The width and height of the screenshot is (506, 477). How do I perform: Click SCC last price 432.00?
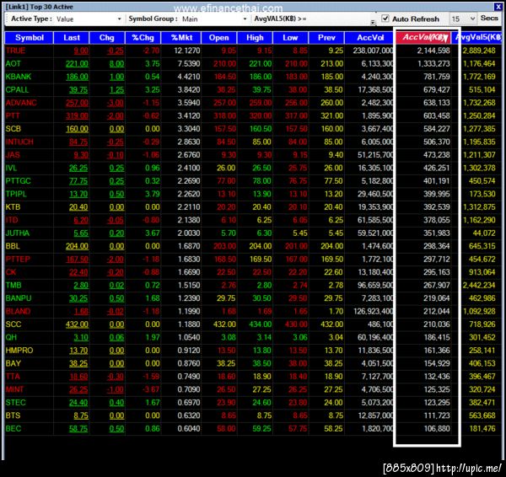tap(77, 324)
